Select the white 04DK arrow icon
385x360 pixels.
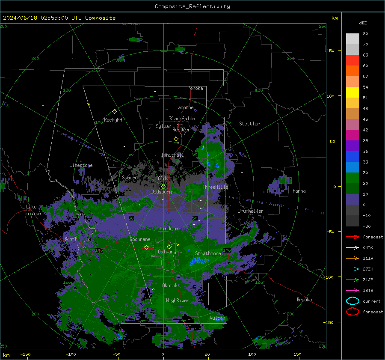tap(352, 248)
